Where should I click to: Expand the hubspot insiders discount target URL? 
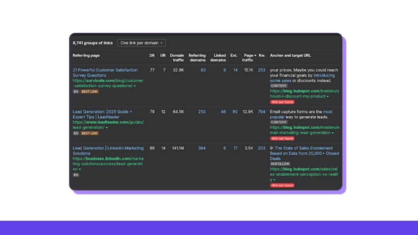[327, 96]
